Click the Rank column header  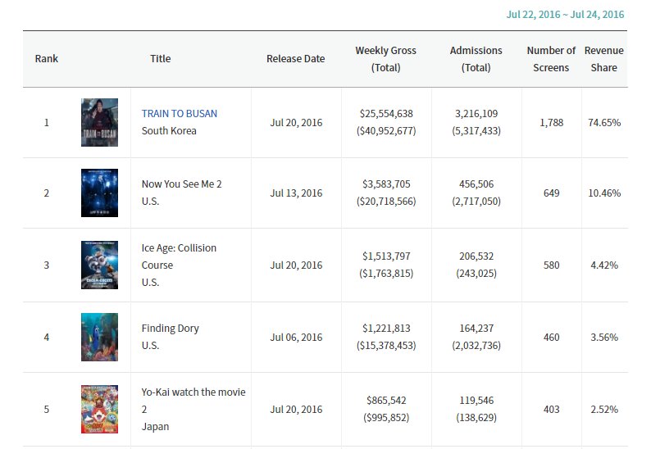coord(47,59)
